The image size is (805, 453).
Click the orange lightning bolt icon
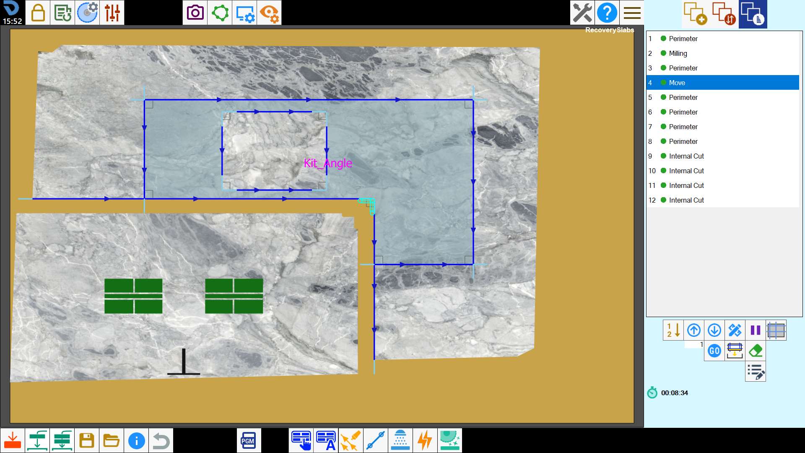(425, 440)
